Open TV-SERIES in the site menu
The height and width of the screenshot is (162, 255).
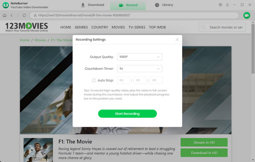click(137, 27)
